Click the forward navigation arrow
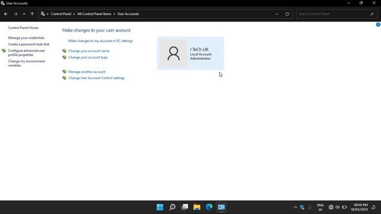This screenshot has height=214, width=381. (15, 14)
